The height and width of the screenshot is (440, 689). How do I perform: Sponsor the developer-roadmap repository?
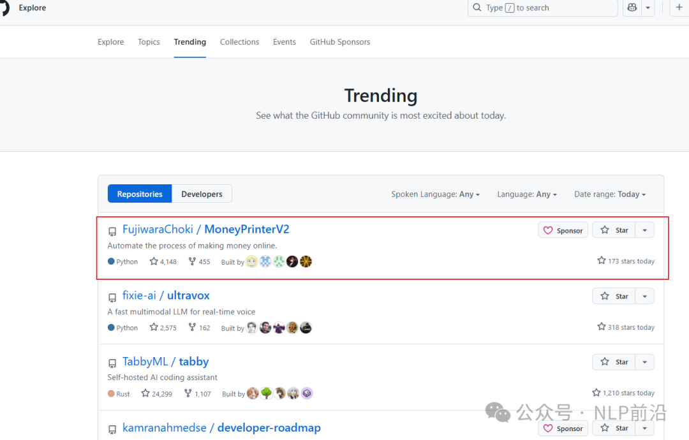tap(563, 428)
